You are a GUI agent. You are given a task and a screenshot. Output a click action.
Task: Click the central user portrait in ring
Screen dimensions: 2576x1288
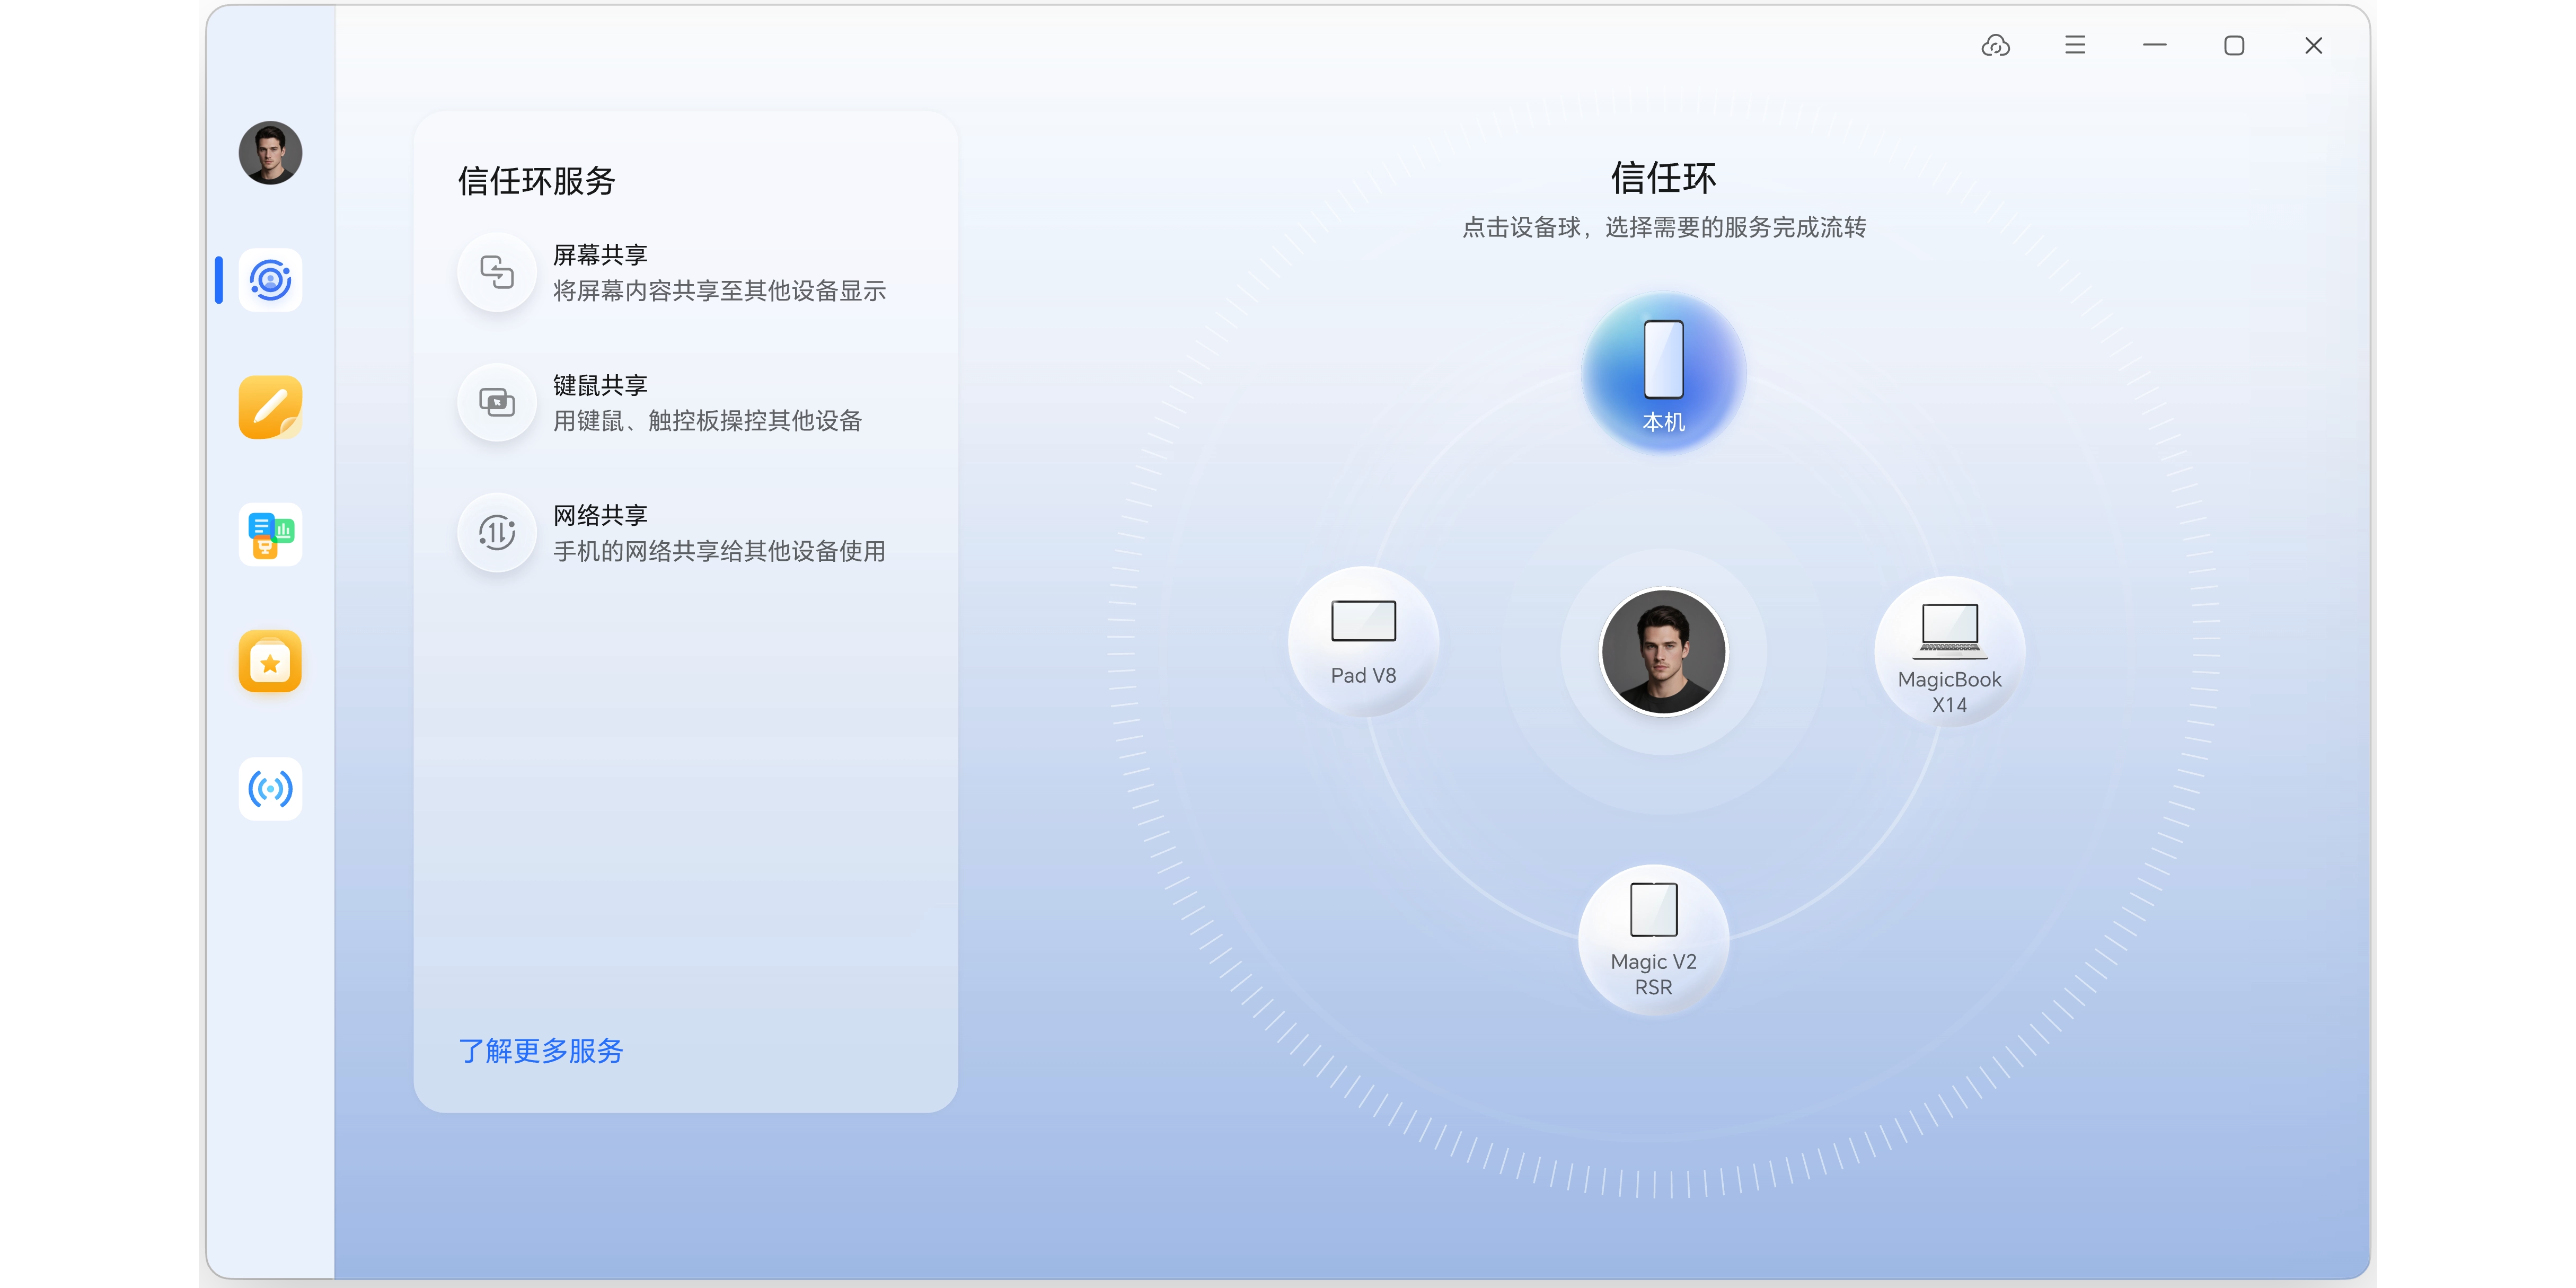pos(1663,652)
